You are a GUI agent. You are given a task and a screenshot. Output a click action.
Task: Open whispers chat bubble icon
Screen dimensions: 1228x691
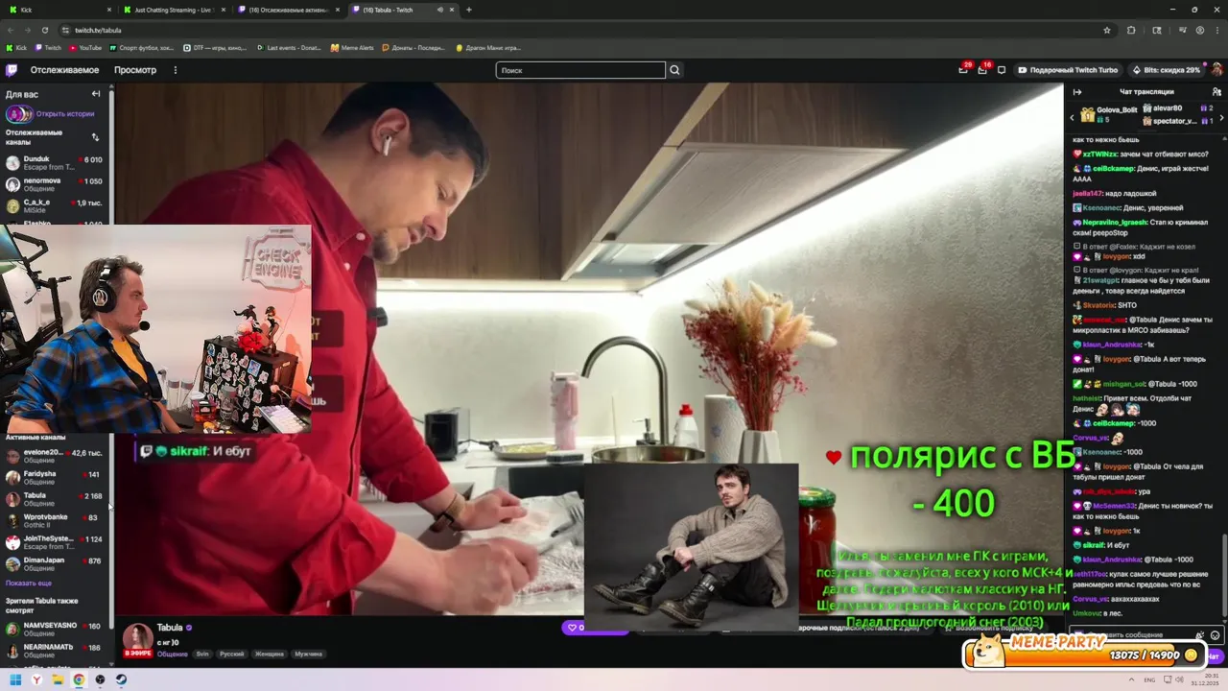click(1002, 70)
